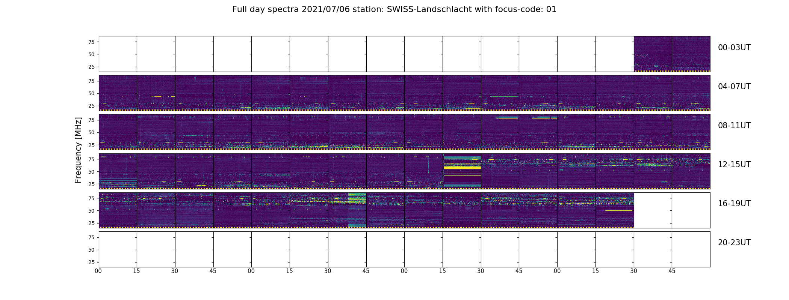Click the '00-03UT' row label
The image size is (789, 300).
pyautogui.click(x=734, y=48)
